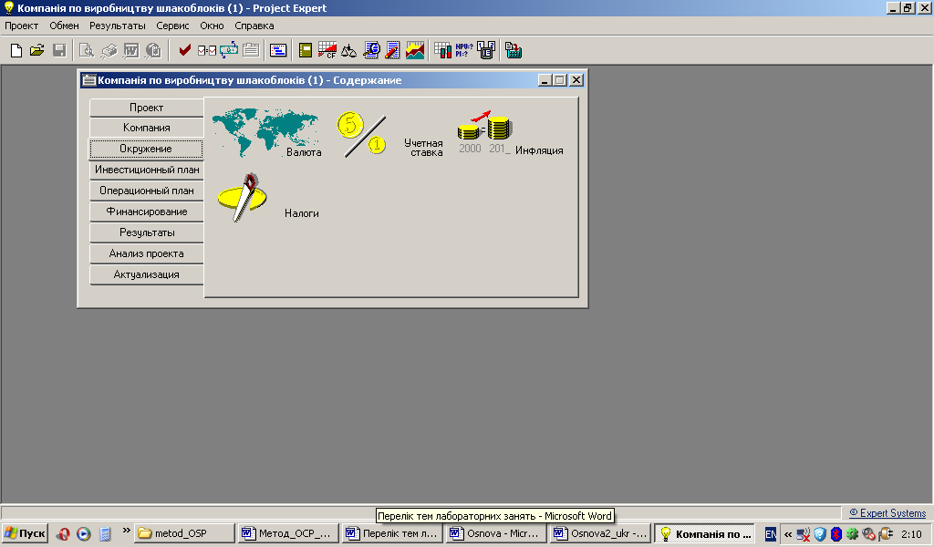The image size is (934, 547).
Task: Expand quick launch overflow chevron
Action: point(126,531)
